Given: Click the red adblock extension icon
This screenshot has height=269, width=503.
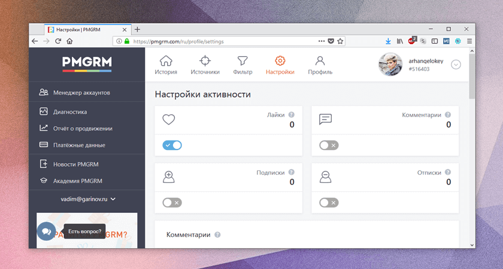Looking at the screenshot, I should coord(411,41).
